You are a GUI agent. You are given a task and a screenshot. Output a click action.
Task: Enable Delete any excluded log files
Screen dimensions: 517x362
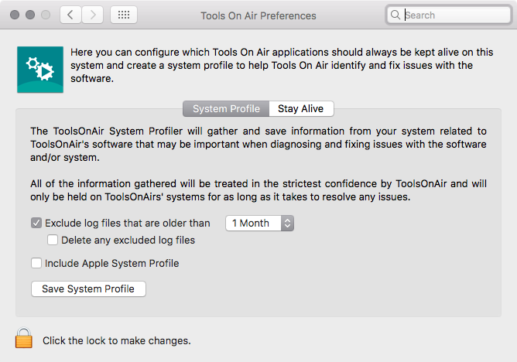53,240
